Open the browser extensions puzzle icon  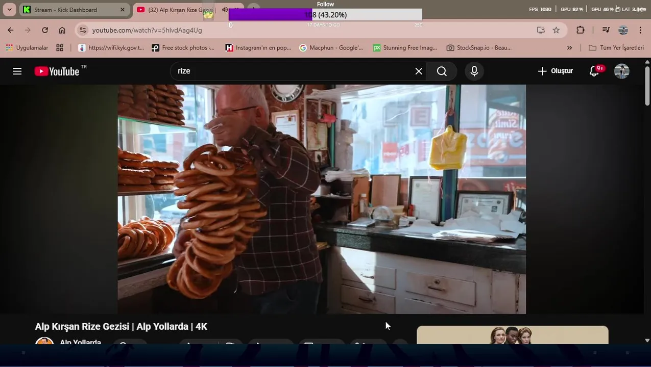pos(581,30)
